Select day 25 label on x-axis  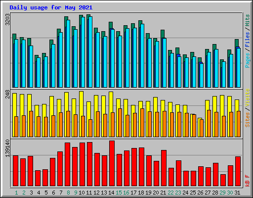click(193, 193)
